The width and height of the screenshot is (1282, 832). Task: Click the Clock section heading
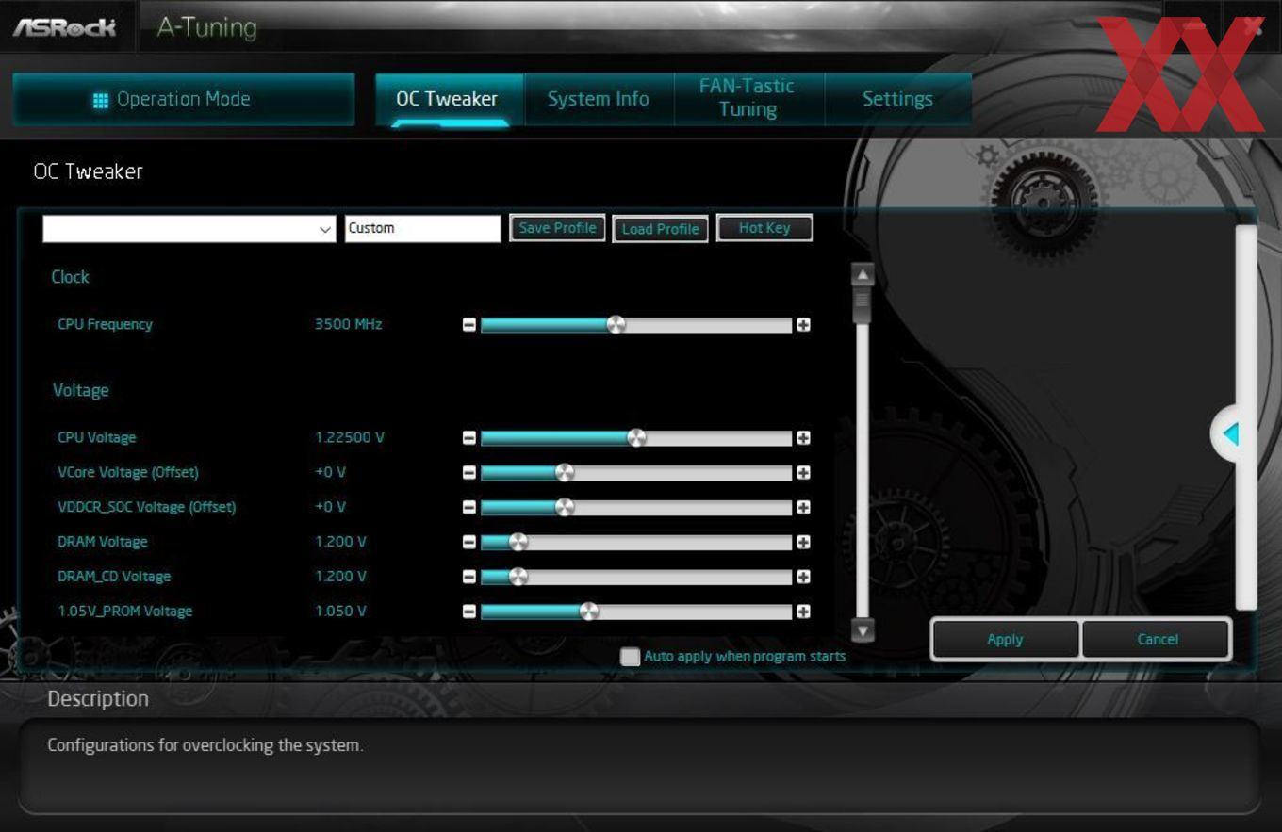[71, 277]
